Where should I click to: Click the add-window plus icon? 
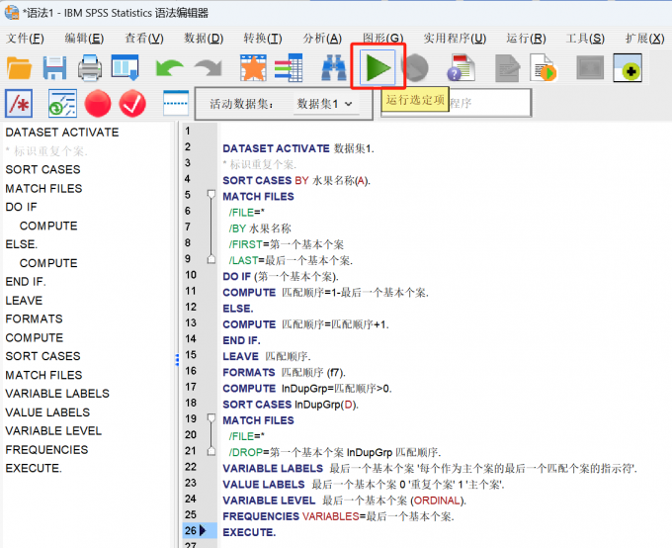point(628,67)
